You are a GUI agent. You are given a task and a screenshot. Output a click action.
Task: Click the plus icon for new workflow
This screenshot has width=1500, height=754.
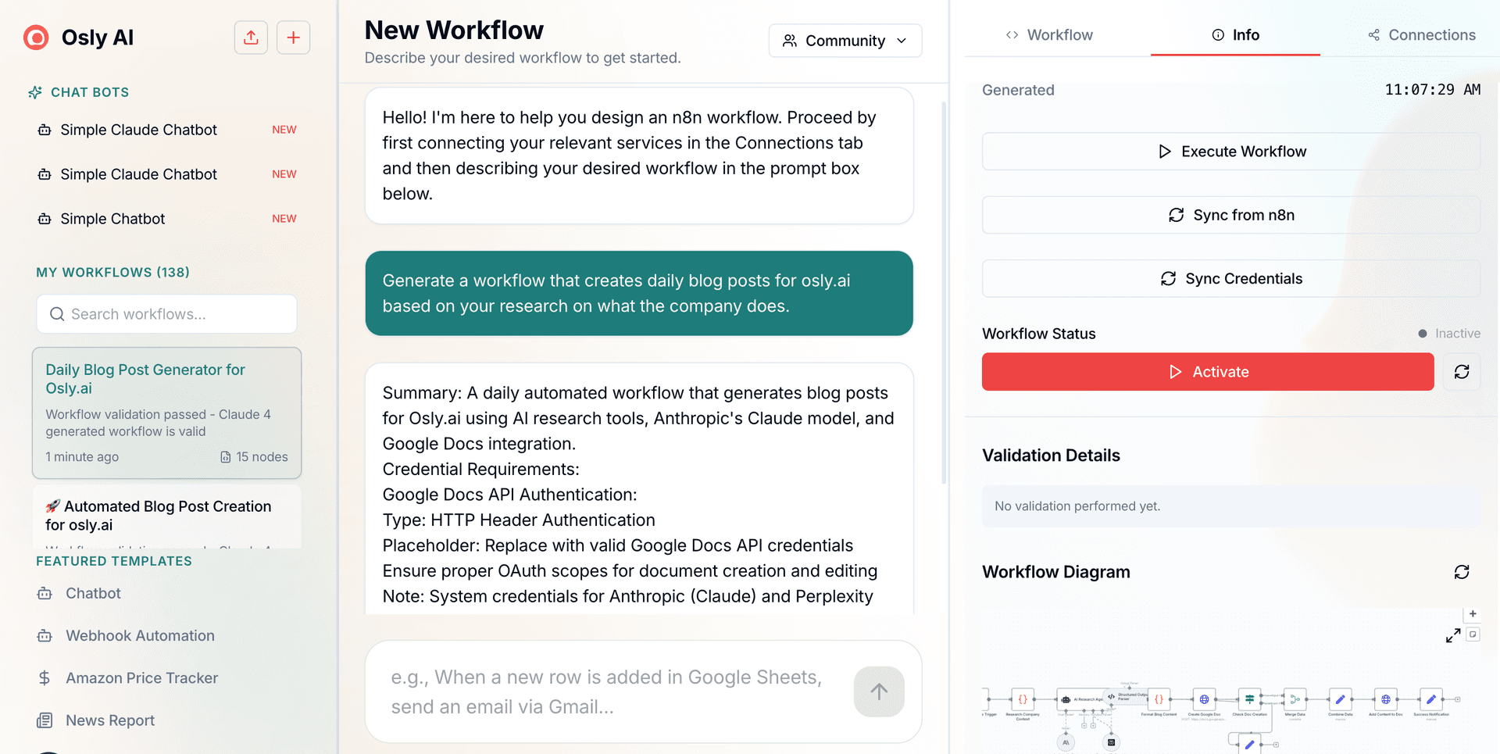tap(293, 38)
